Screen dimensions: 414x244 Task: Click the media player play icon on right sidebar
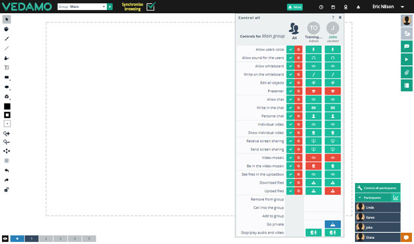tap(407, 60)
